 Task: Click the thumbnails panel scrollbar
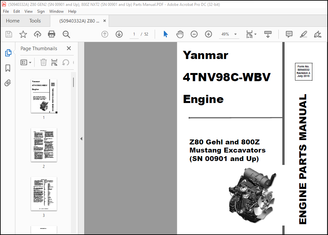73,82
